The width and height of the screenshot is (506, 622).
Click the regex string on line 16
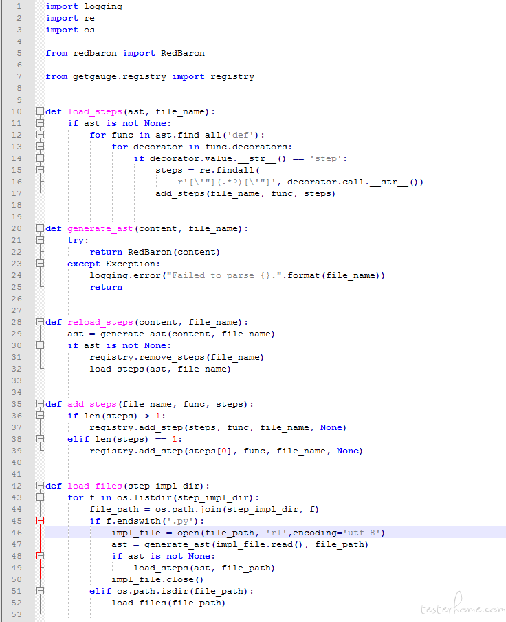[227, 182]
